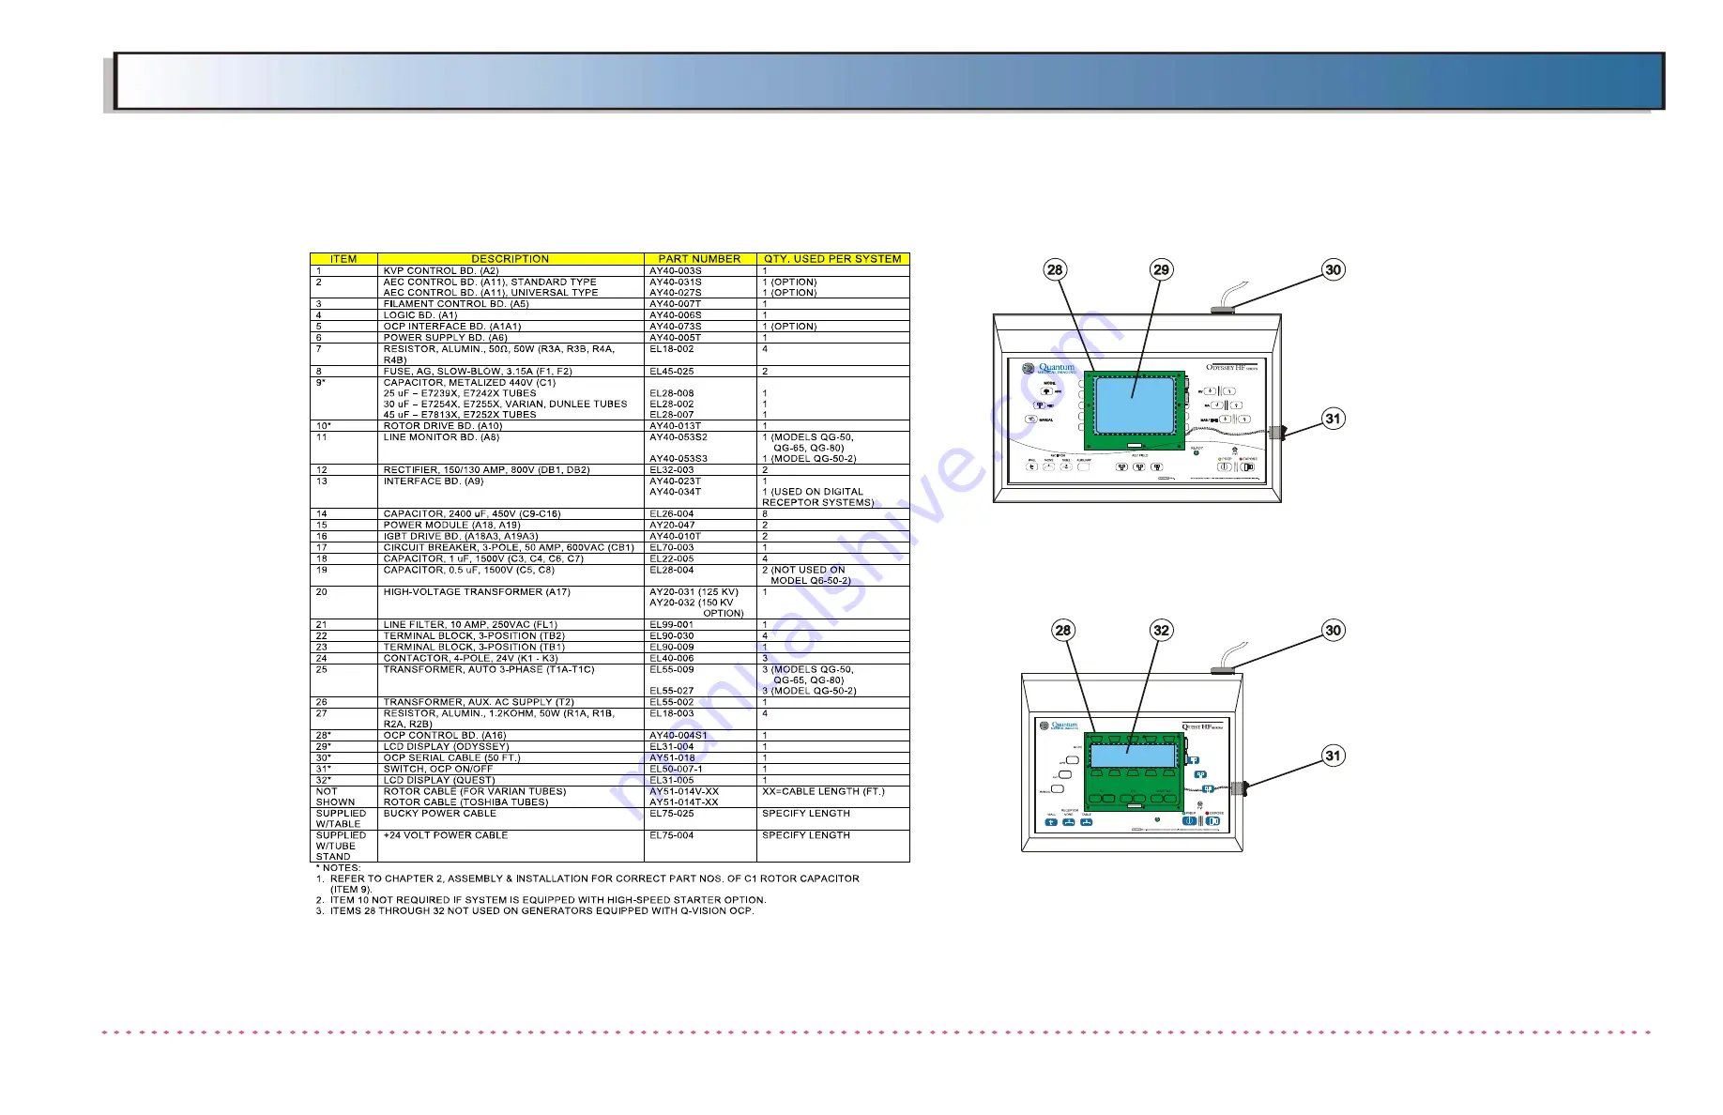Select "LCD DISPLAY (ODYSSEY)" description
The width and height of the screenshot is (1723, 1115).
point(446,747)
